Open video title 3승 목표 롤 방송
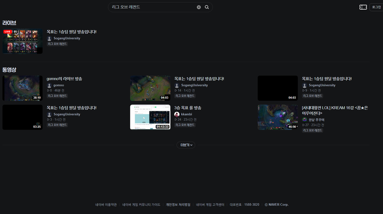The height and width of the screenshot is (214, 383). (188, 108)
